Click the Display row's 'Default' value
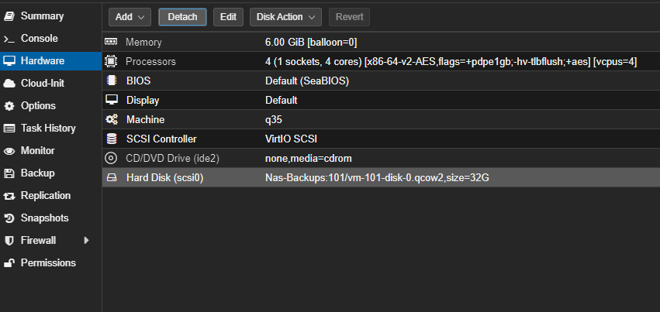The image size is (660, 312). (x=282, y=101)
